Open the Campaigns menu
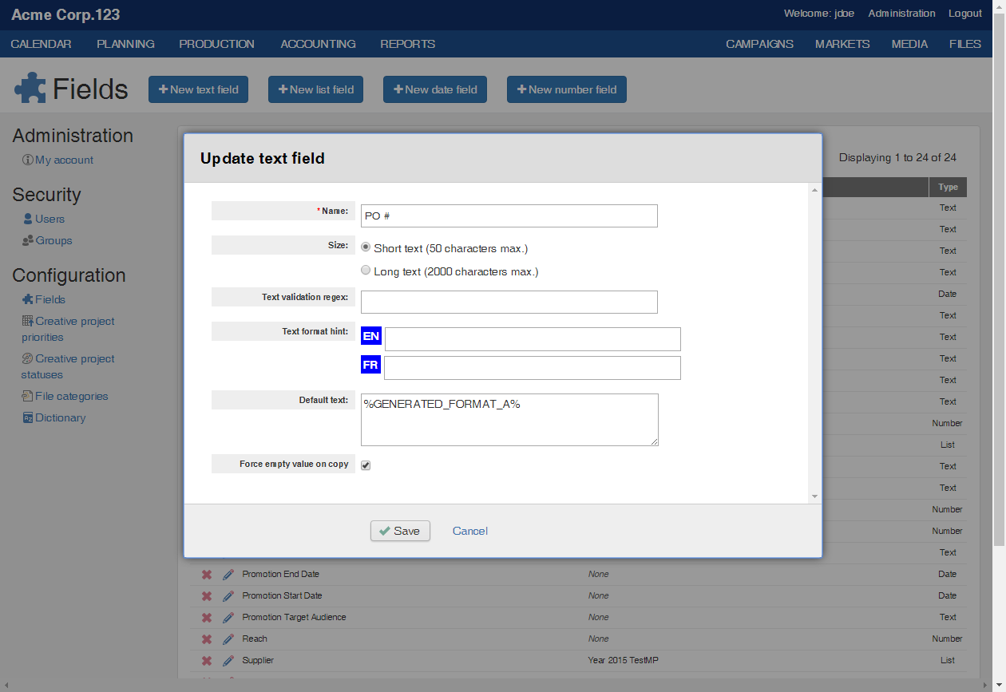This screenshot has height=692, width=1006. [759, 44]
